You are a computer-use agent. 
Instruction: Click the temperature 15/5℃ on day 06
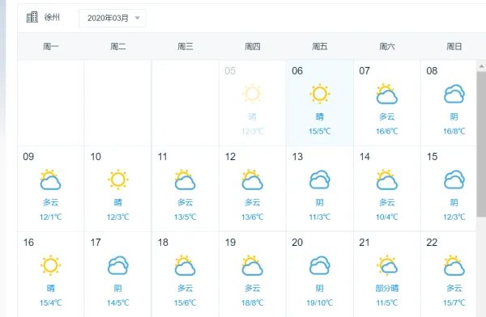pyautogui.click(x=320, y=131)
